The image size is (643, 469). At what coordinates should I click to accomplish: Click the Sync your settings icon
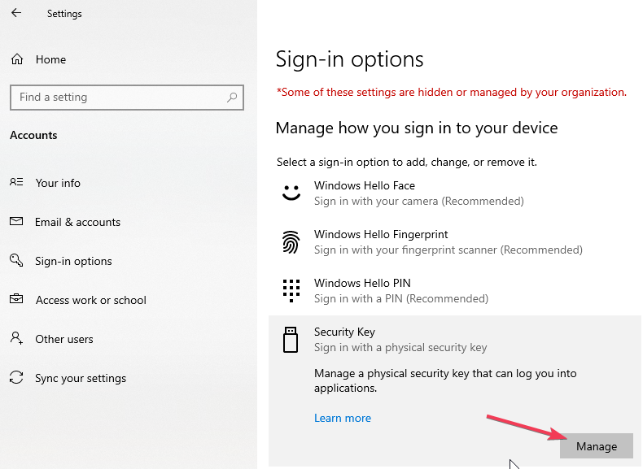point(16,378)
